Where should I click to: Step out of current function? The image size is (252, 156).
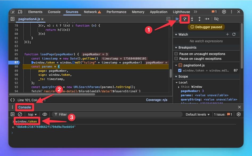tap(200, 19)
